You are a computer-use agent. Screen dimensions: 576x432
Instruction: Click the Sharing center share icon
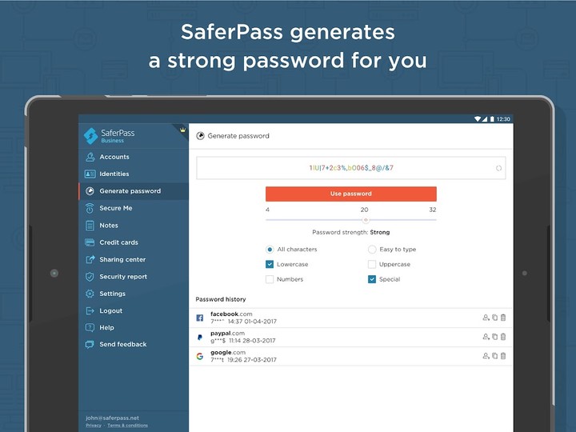point(90,259)
